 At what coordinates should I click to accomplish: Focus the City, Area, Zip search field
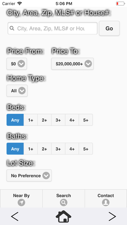point(52,28)
